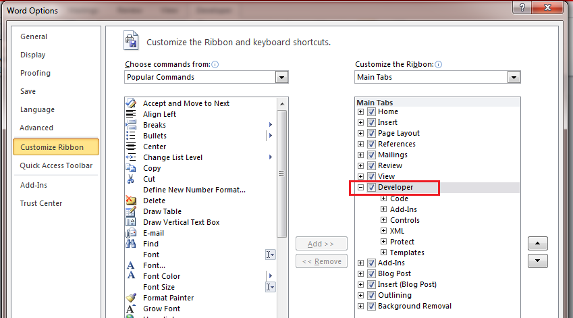Click the Copy command icon
573x318 pixels.
point(131,168)
